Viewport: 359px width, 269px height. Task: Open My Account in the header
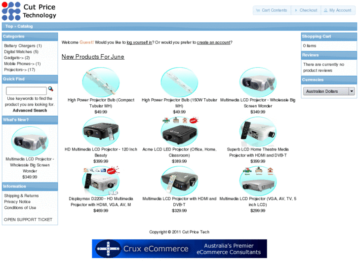point(338,10)
